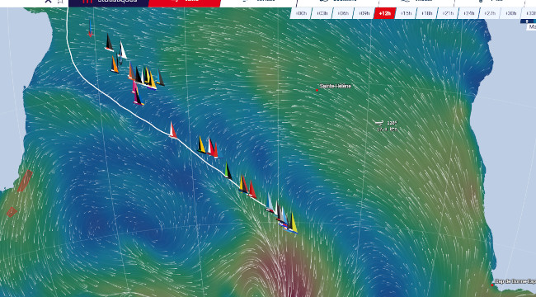The image size is (536, 297).
Task: Switch forecast to +06h
Action: pos(343,13)
